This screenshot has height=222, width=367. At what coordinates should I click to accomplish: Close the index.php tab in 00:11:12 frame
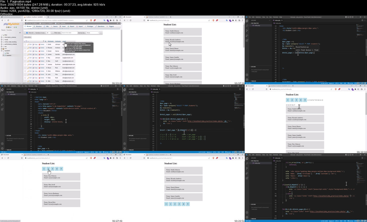click(282, 20)
